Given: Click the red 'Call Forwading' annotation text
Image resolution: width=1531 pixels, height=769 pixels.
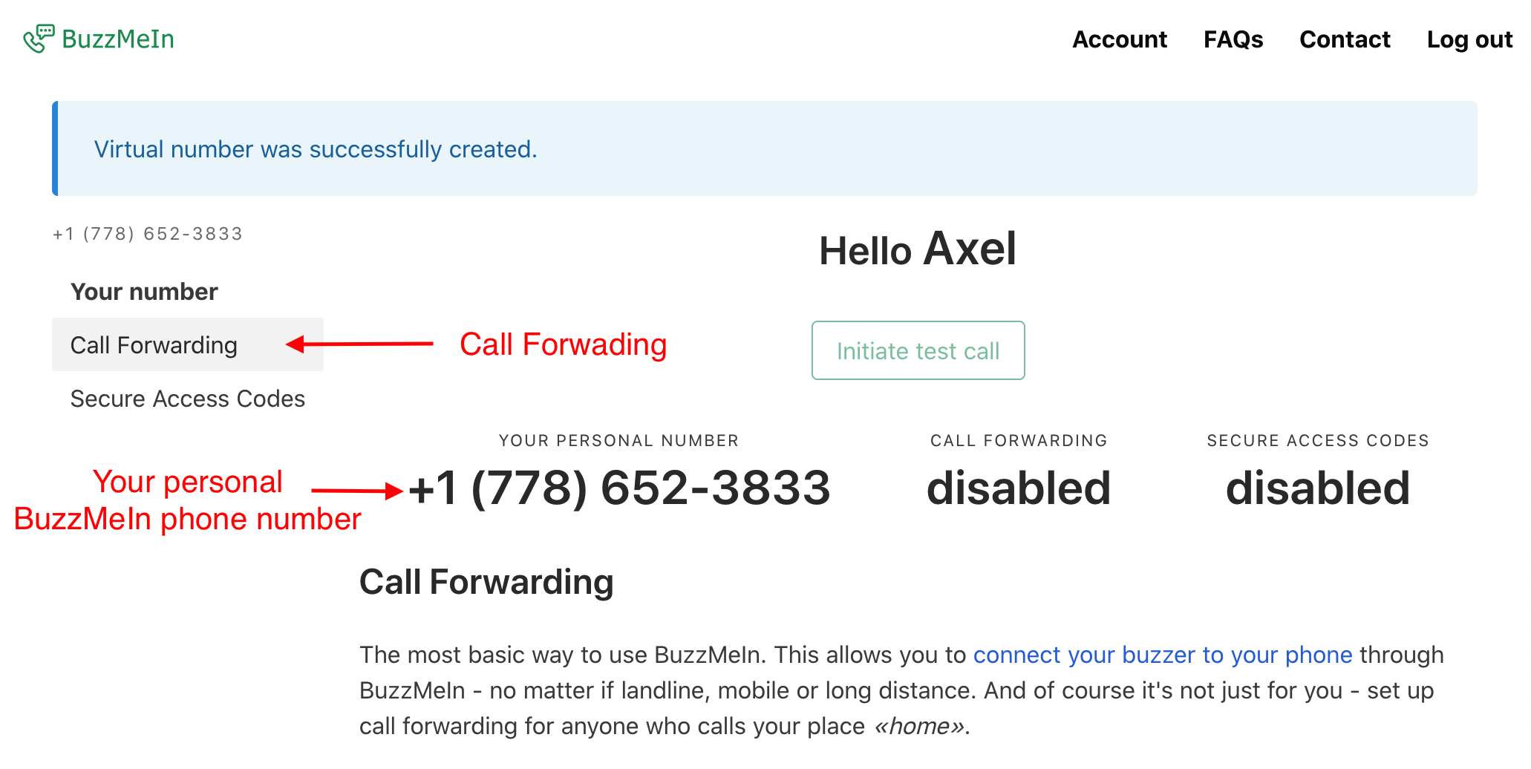Looking at the screenshot, I should [563, 344].
